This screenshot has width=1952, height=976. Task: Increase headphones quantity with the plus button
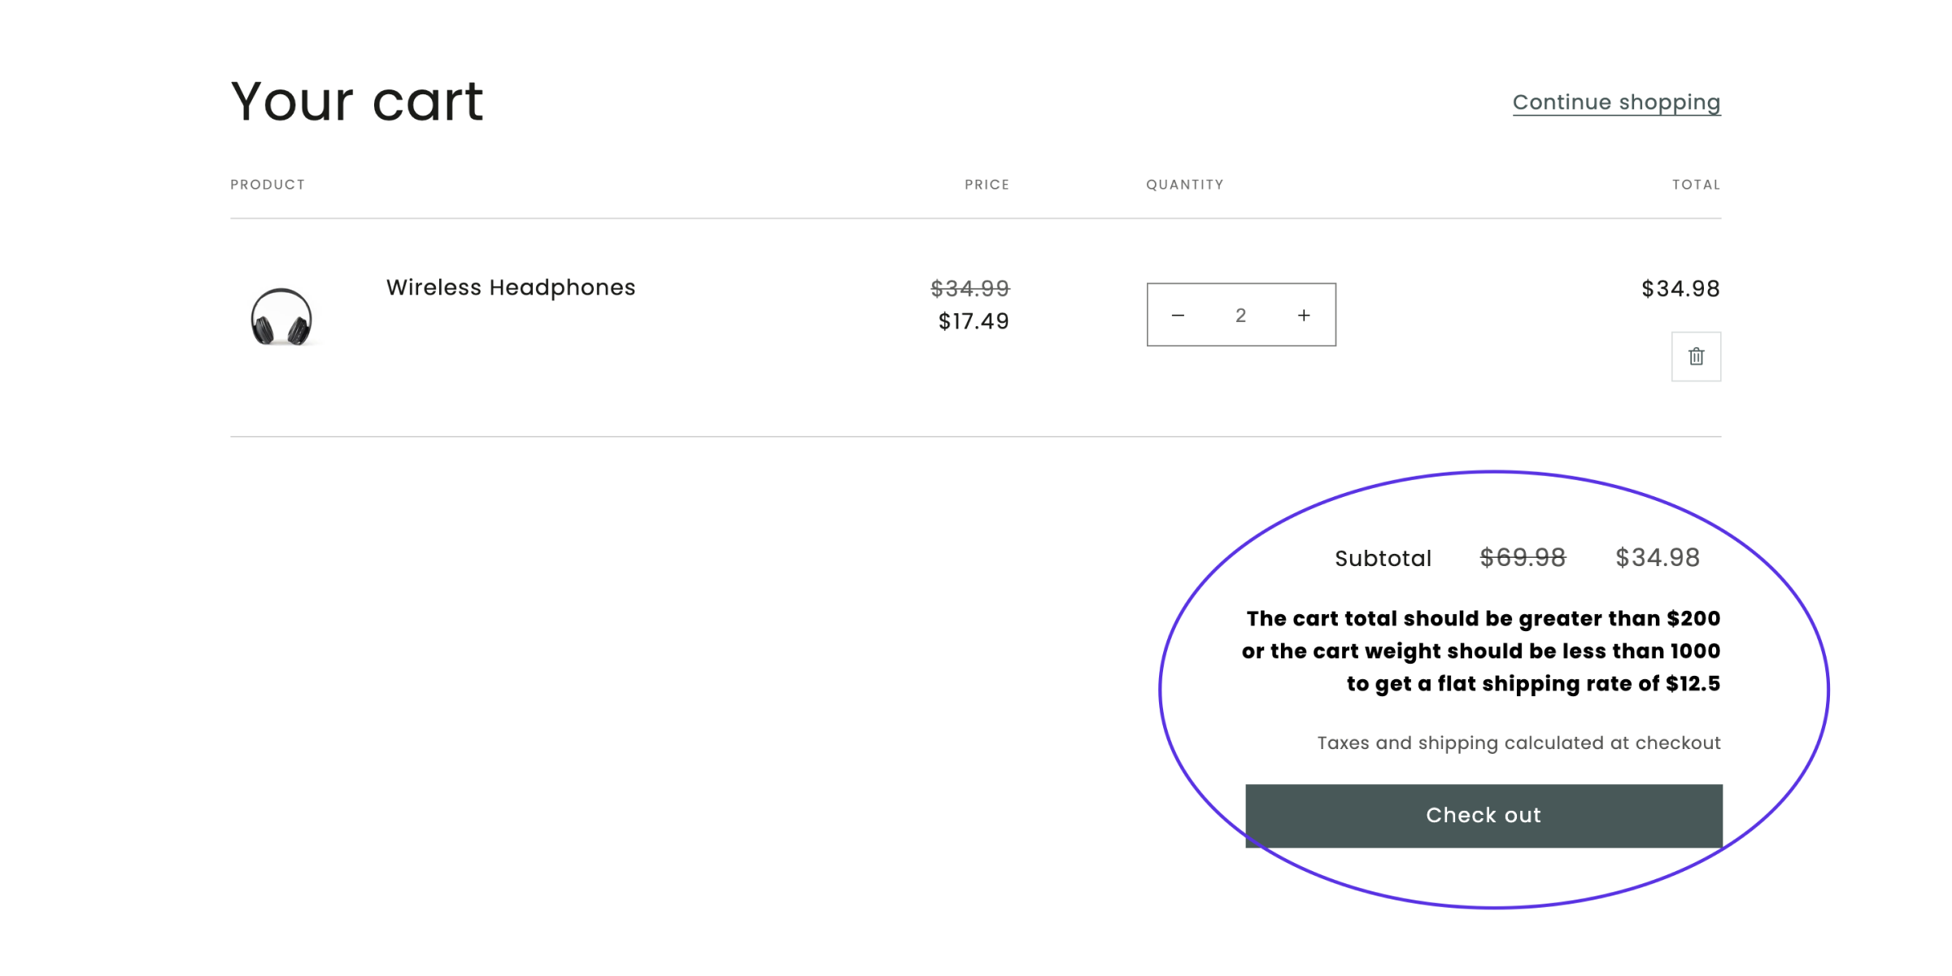point(1304,316)
